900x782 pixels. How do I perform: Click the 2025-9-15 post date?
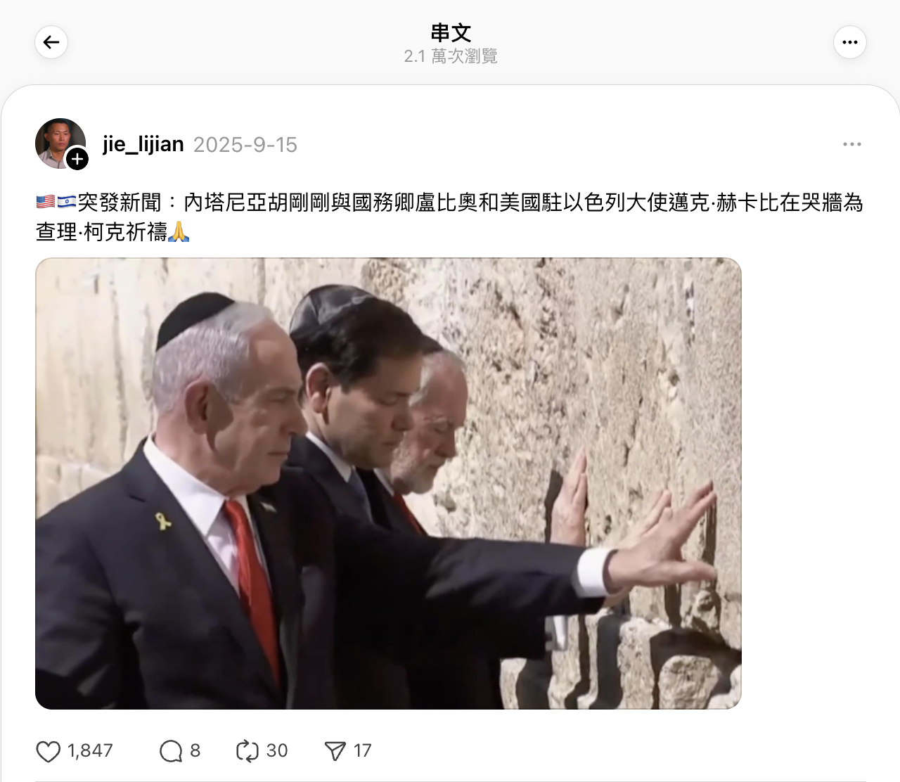coord(245,145)
